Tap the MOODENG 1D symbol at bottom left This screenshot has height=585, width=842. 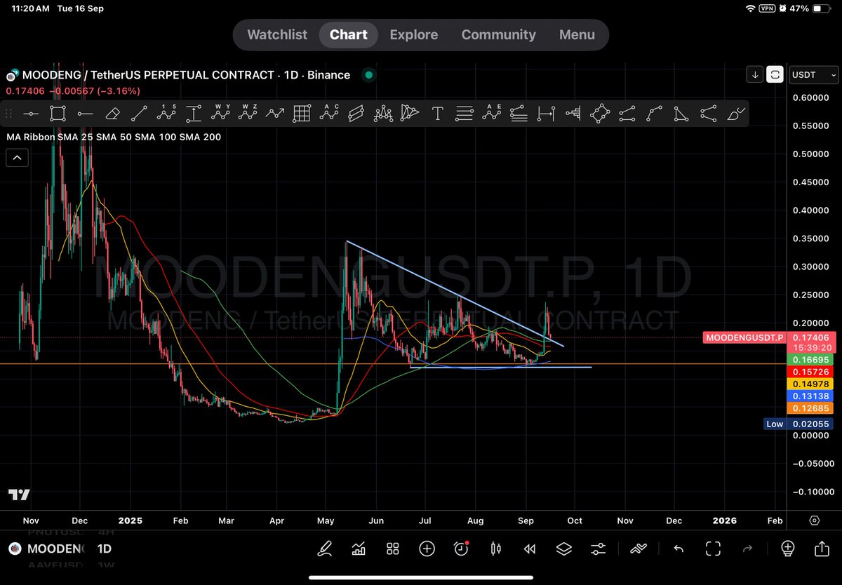pyautogui.click(x=60, y=549)
